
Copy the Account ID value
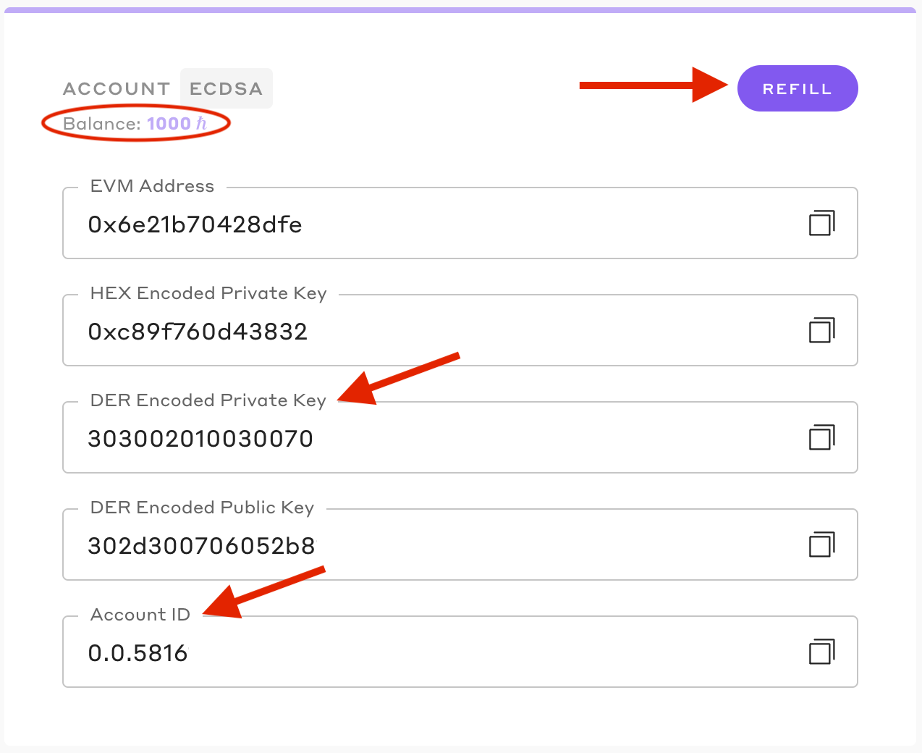click(x=821, y=652)
